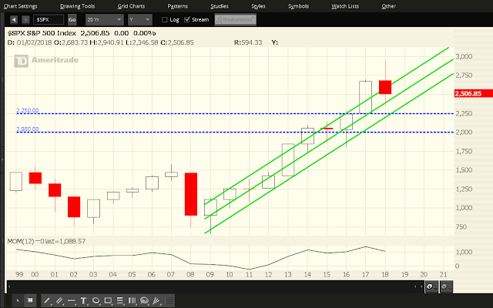Select the pointer cursor tool

coord(18,301)
